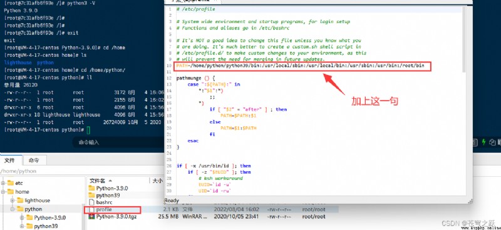Screen dimensions: 501x230
Task: Click the 'if [ -x /usr/bin/id ]; then' line
Action: [x=214, y=166]
